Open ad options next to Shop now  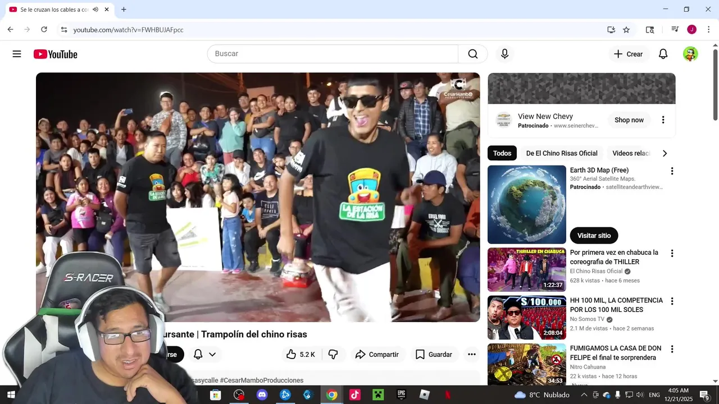point(663,120)
